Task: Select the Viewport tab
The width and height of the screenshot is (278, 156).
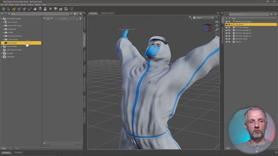Action: 93,13
